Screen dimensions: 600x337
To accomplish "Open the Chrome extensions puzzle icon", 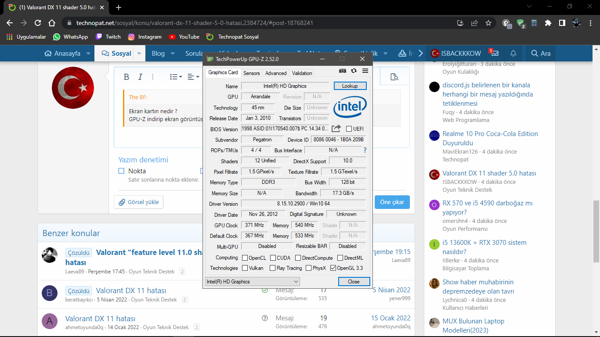I will coord(548,23).
